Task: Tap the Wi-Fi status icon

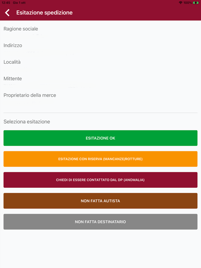Action: [x=180, y=3]
